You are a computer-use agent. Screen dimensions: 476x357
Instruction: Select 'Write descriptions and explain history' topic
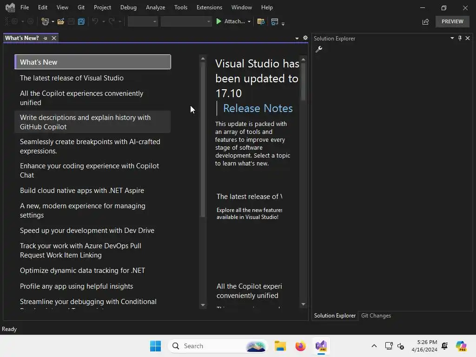coord(93,122)
